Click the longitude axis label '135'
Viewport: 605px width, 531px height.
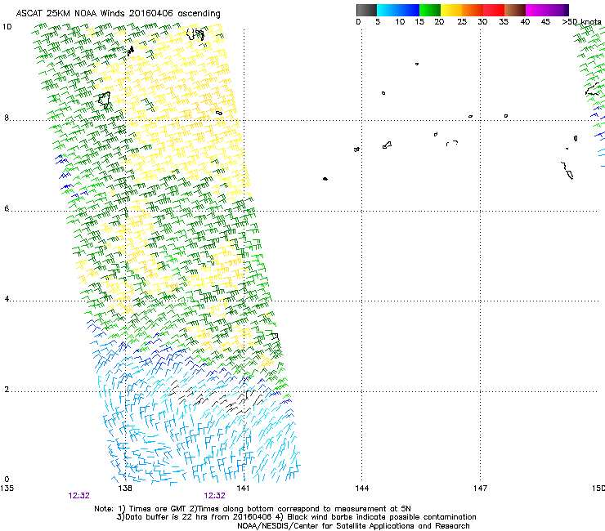click(x=7, y=489)
